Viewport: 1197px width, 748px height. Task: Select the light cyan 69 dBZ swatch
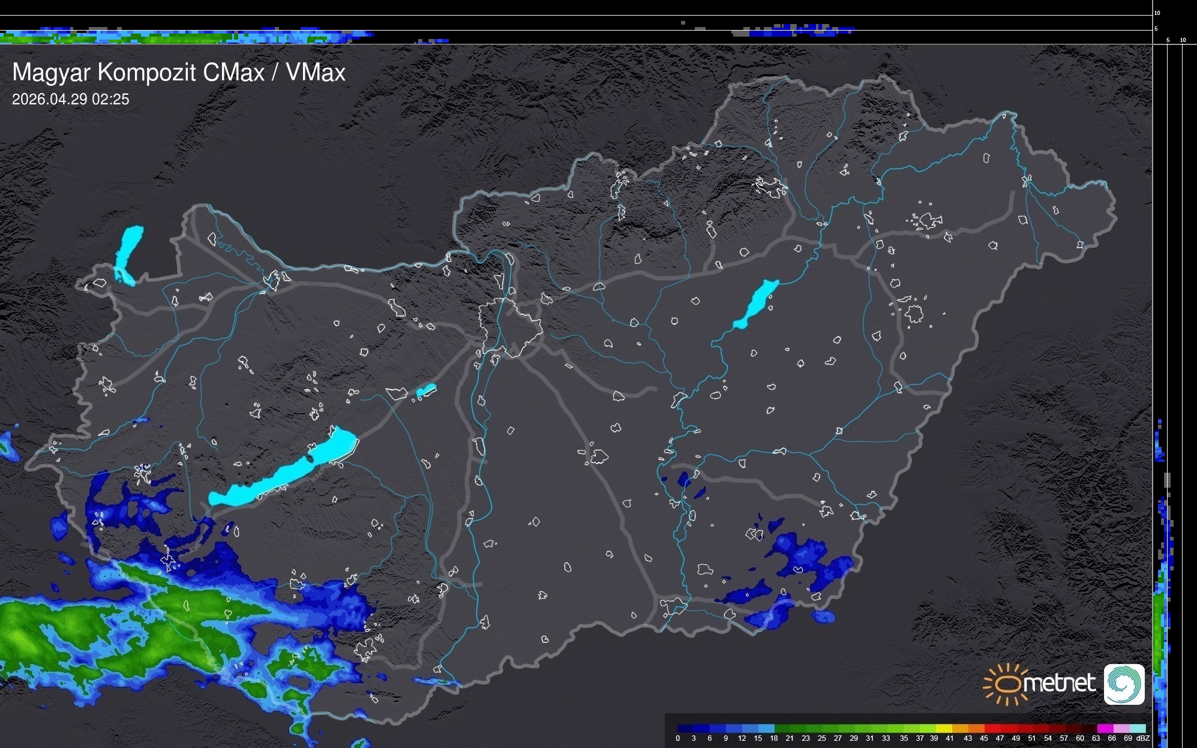point(1138,728)
